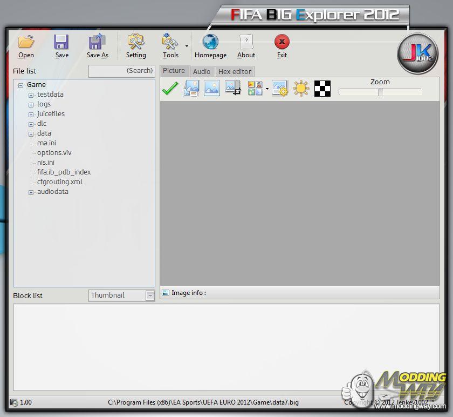453x417 pixels.
Task: Open the Tools dropdown arrow
Action: pos(187,46)
